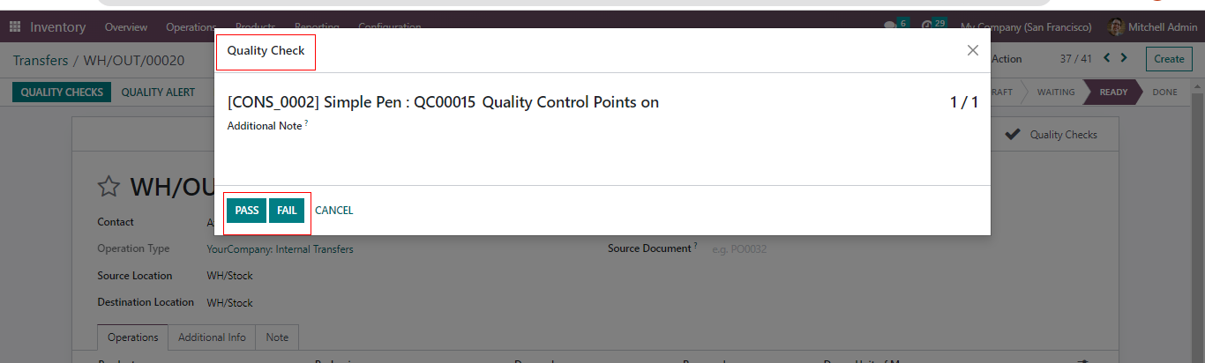
Task: Switch to the Note tab
Action: [277, 337]
